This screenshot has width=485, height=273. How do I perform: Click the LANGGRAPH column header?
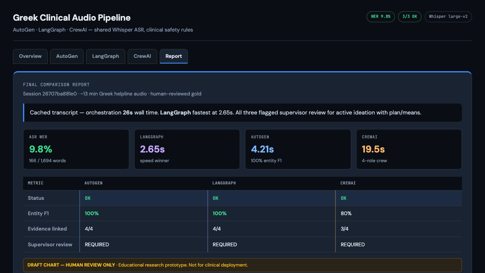tap(224, 183)
